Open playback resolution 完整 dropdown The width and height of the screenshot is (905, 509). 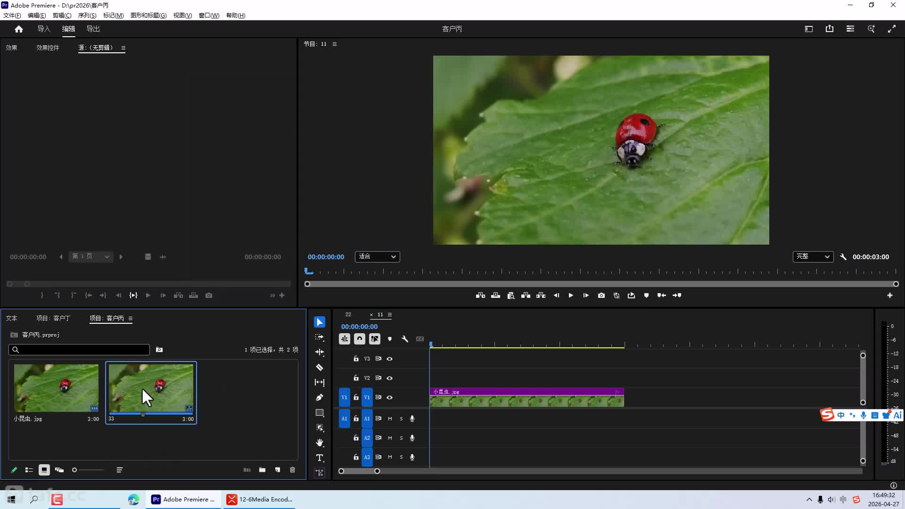pyautogui.click(x=813, y=257)
